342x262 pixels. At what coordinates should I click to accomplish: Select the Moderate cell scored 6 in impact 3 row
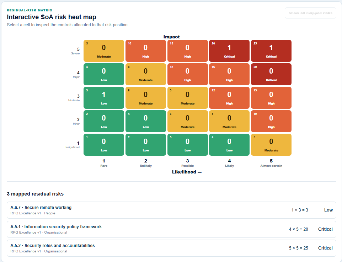point(146,98)
